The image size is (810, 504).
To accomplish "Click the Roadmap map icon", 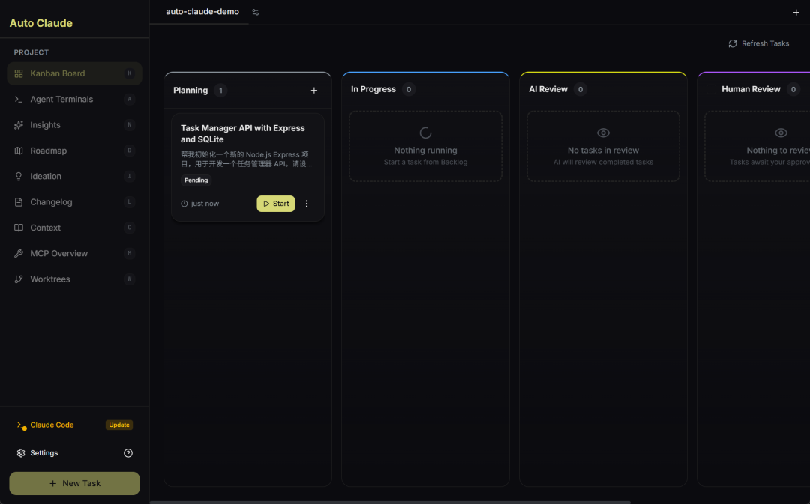I will click(x=19, y=151).
